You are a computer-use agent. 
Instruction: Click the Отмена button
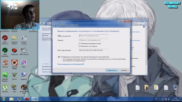[124, 70]
